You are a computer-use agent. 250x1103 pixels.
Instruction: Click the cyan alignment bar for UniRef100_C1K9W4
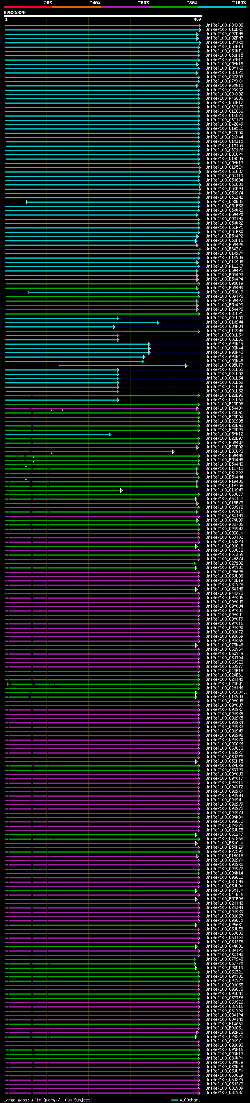tap(82, 322)
